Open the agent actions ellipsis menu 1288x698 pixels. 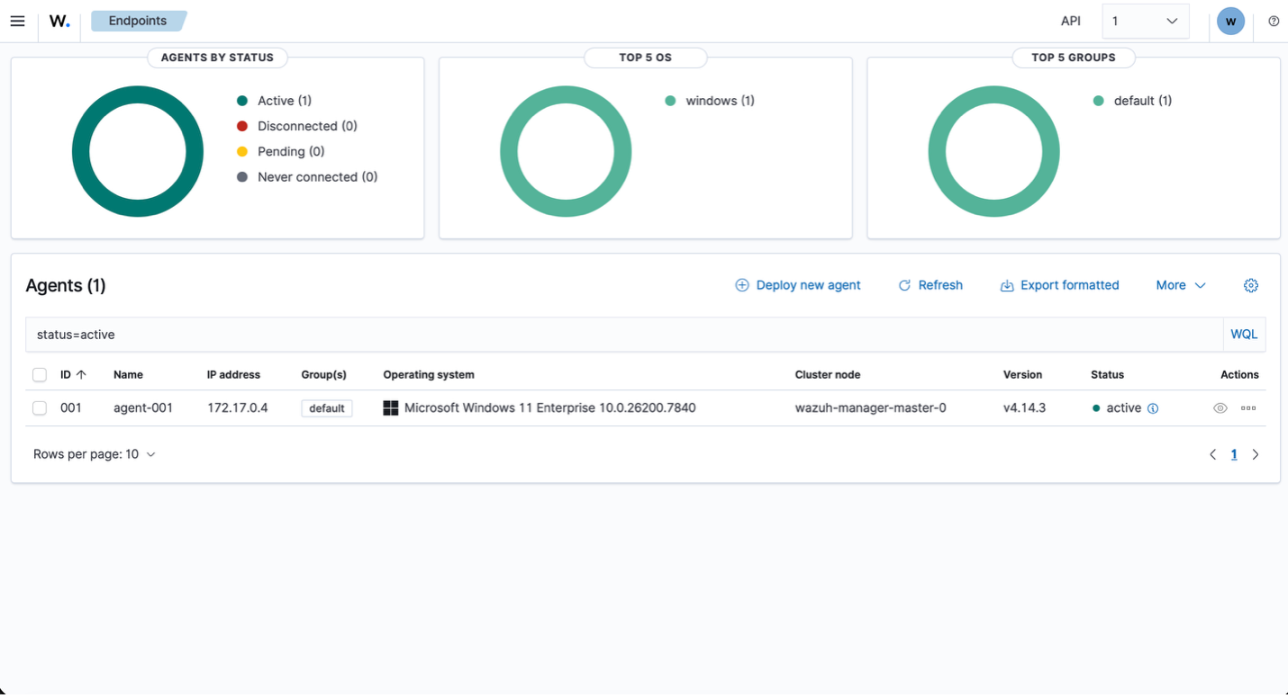point(1248,407)
